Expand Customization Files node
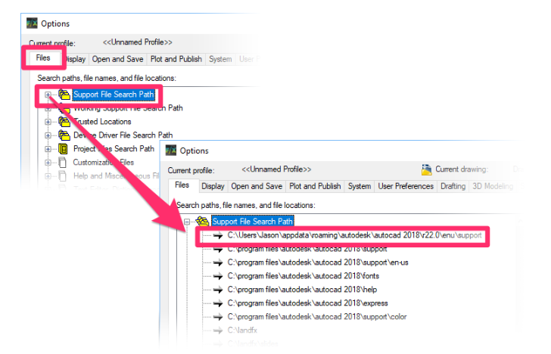 [x=48, y=163]
